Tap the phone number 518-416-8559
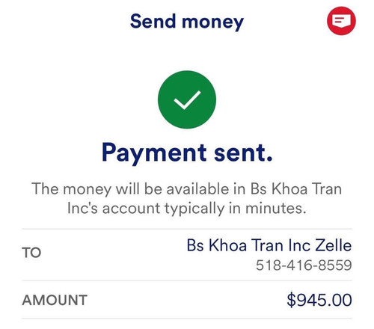This screenshot has width=374, height=329. click(x=304, y=265)
